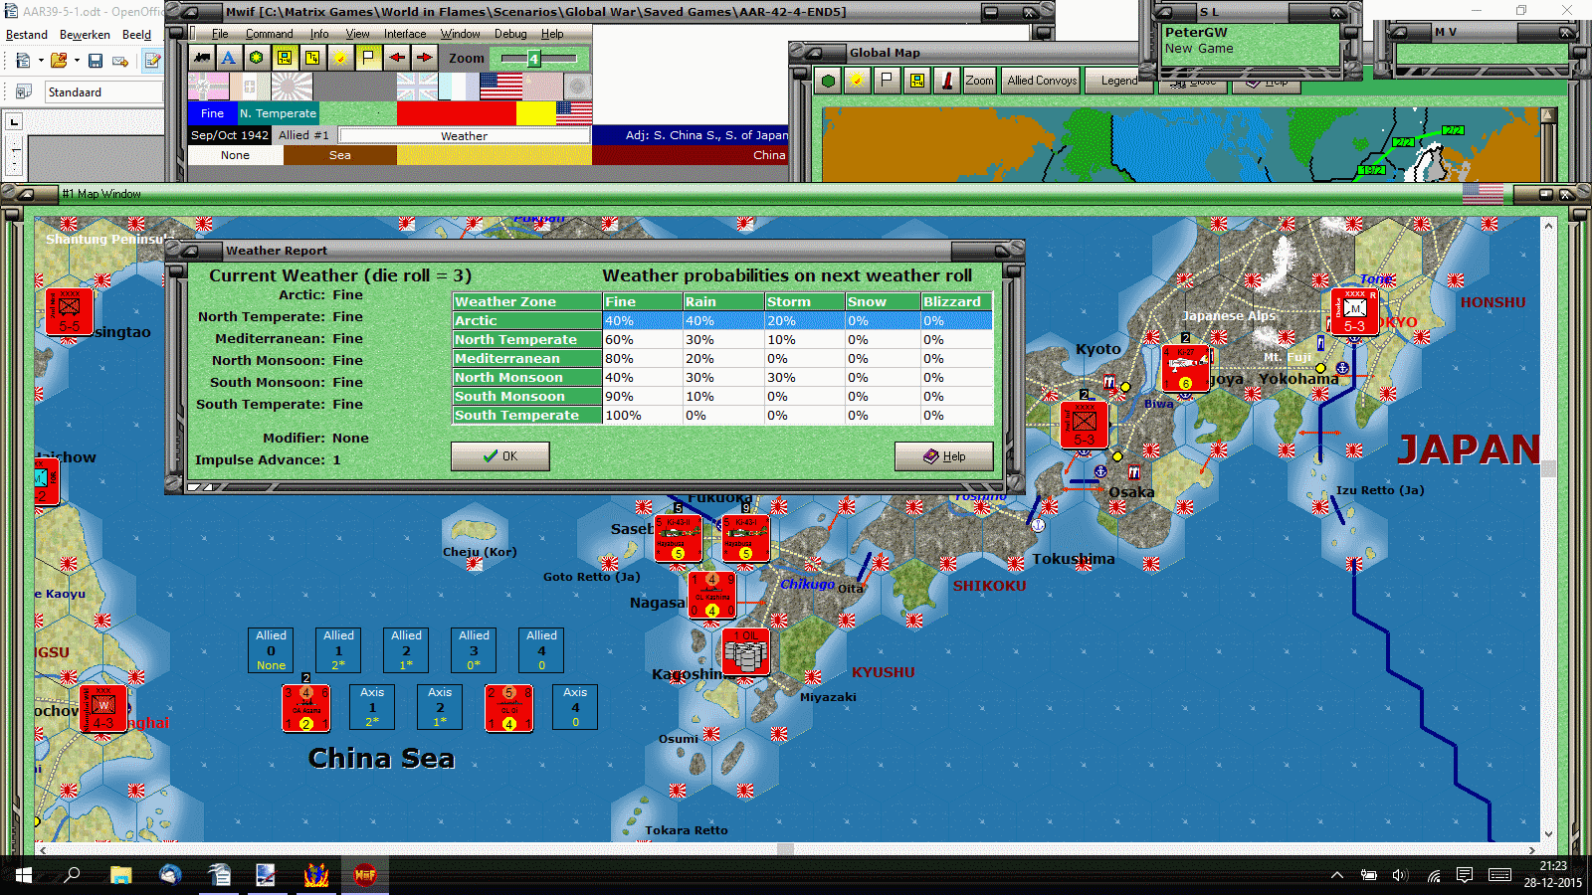Open the new document dropdown arrow in OpenOffice

click(41, 61)
